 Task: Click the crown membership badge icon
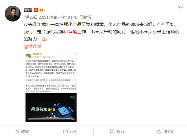coord(42,10)
